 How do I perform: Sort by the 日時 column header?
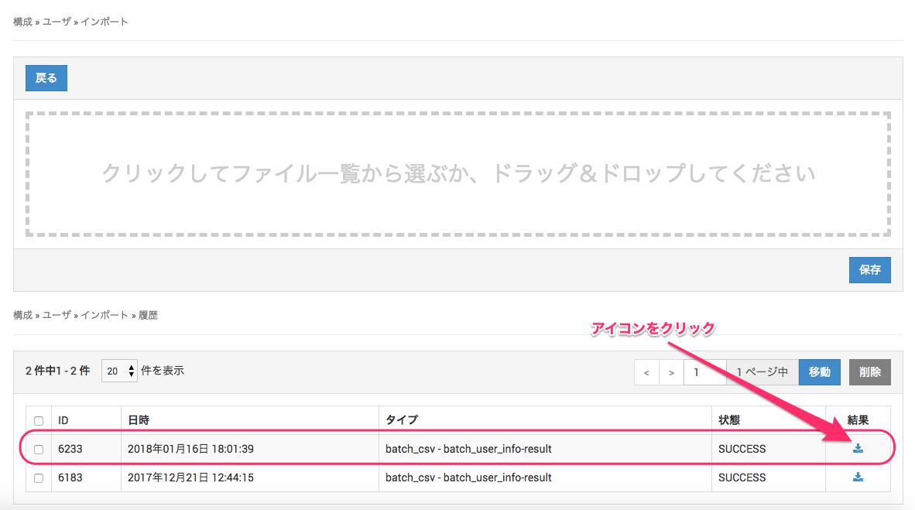click(139, 420)
